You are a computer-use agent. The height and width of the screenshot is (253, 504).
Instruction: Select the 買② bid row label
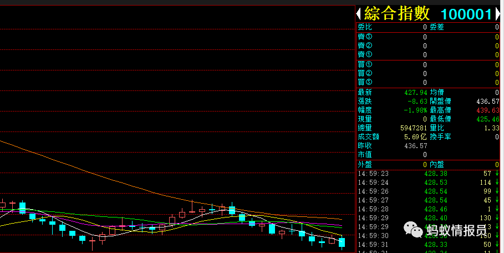tap(365, 73)
